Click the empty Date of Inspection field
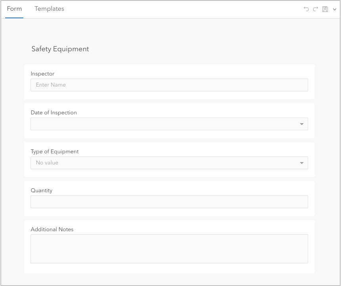341x286 pixels. coord(159,124)
